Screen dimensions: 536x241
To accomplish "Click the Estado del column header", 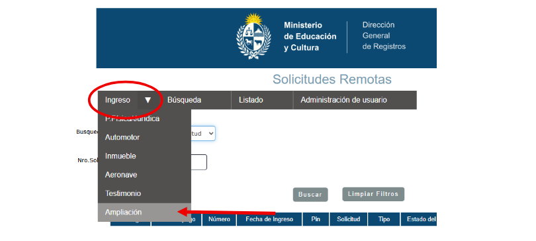I will click(419, 219).
